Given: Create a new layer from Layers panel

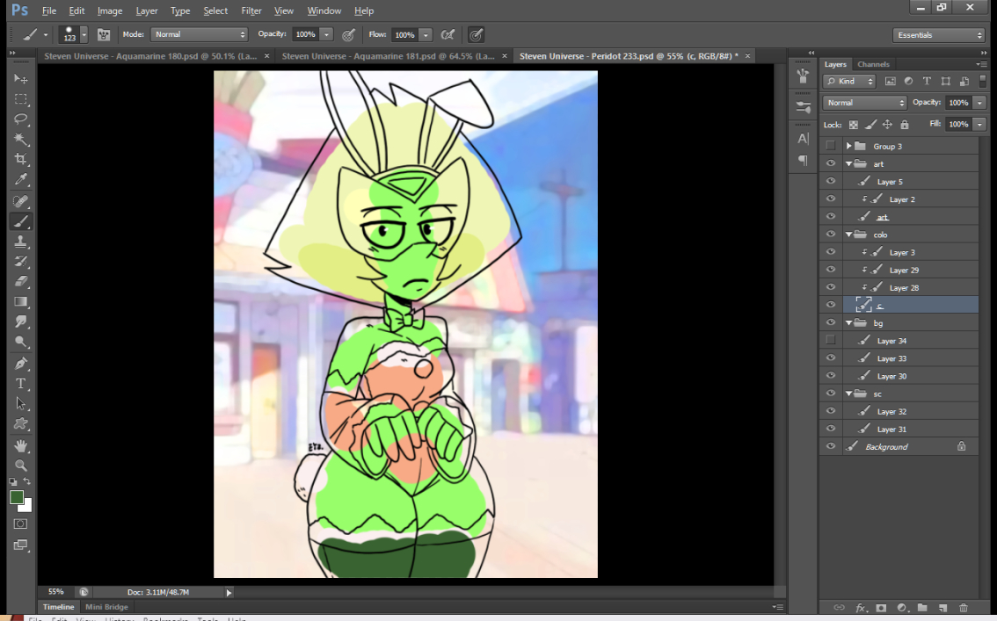Looking at the screenshot, I should (x=942, y=608).
